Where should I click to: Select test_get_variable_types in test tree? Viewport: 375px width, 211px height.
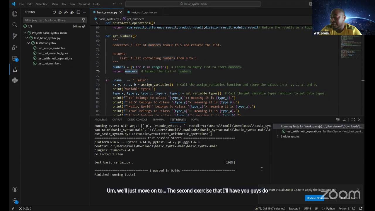[x=53, y=53]
